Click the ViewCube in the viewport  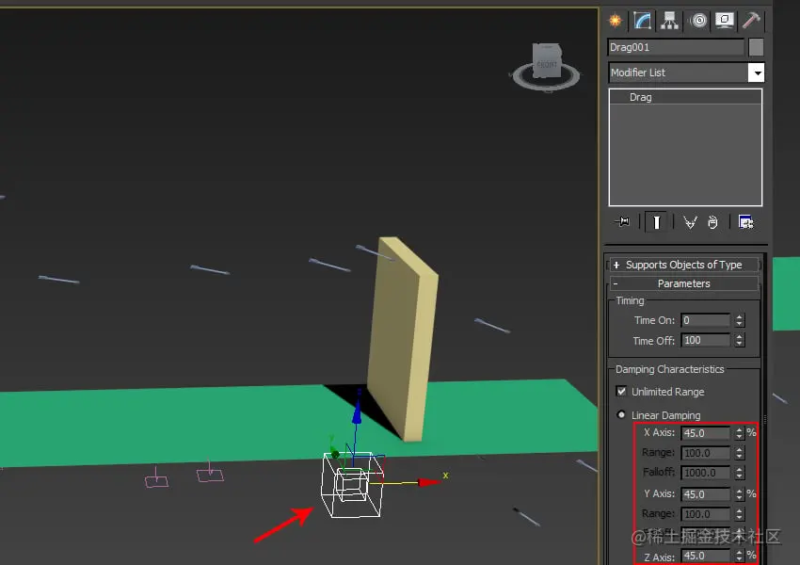(x=547, y=60)
